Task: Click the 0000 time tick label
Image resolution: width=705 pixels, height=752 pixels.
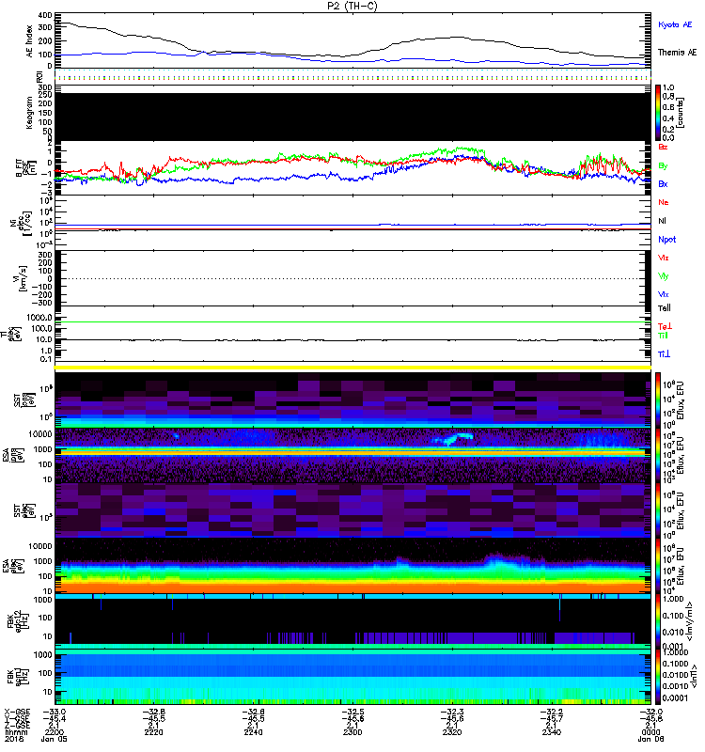Action: click(x=650, y=732)
